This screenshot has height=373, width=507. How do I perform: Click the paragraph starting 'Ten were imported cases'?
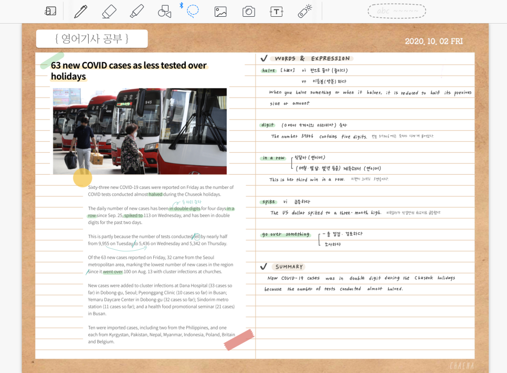tap(161, 335)
